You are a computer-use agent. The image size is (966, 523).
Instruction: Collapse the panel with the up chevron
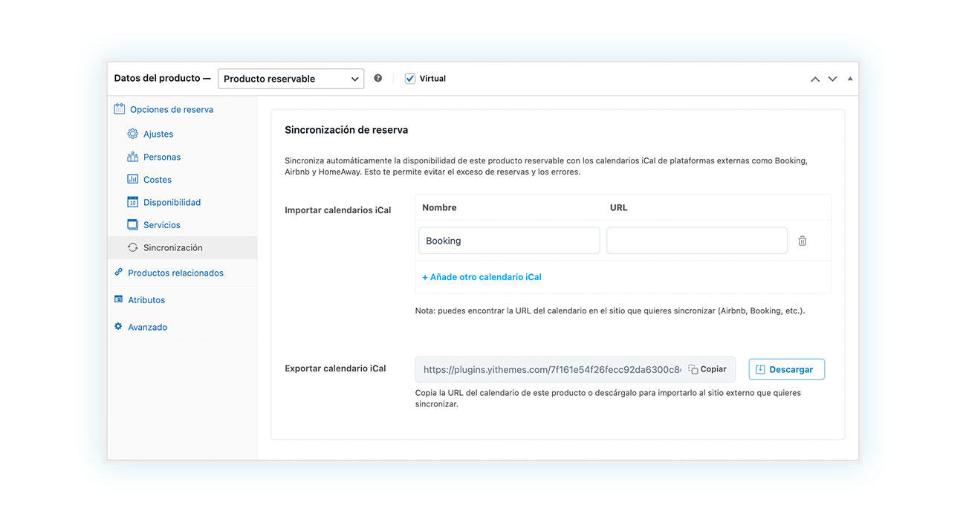pyautogui.click(x=814, y=78)
